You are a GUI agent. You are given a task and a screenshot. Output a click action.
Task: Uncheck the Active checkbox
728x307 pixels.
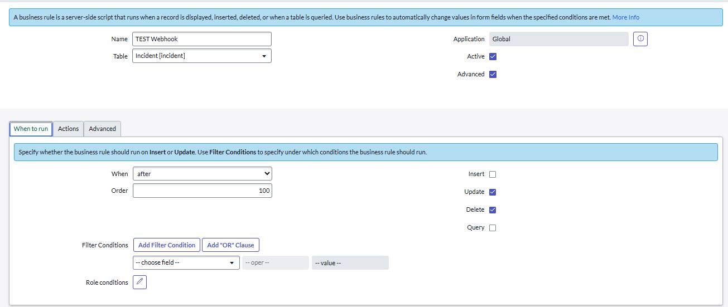493,56
